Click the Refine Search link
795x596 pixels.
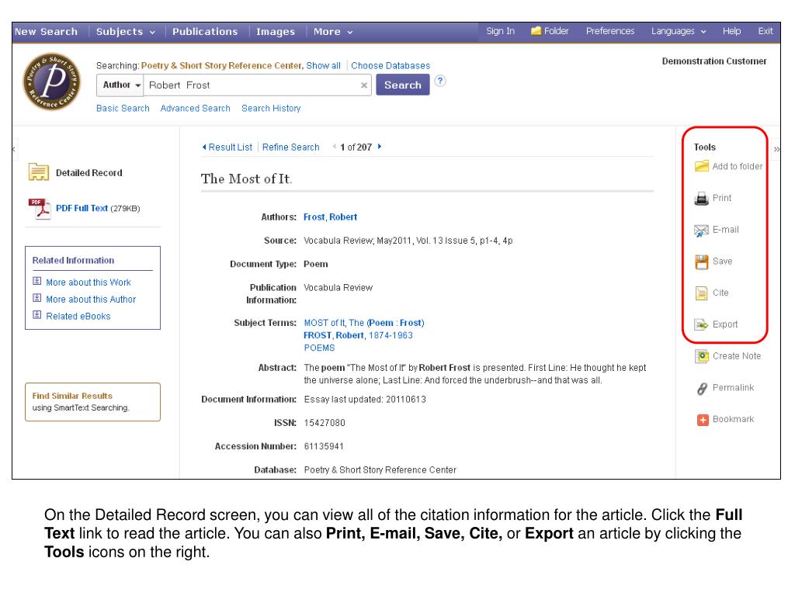pyautogui.click(x=290, y=147)
